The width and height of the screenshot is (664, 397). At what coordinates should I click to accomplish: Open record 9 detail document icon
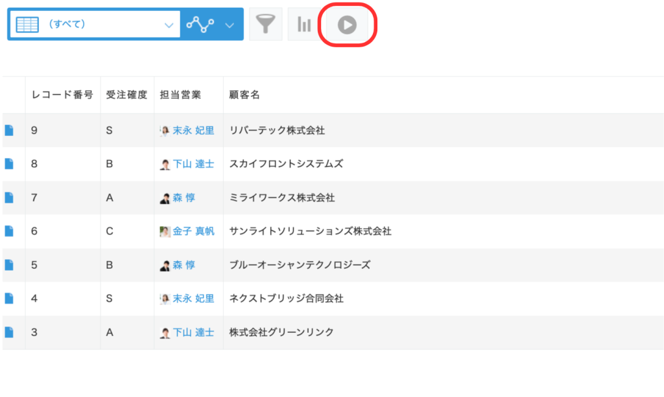[9, 130]
